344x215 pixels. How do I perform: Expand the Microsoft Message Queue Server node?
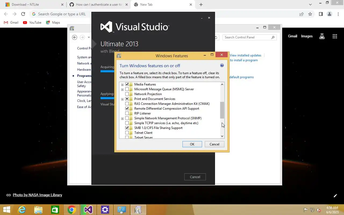click(122, 89)
